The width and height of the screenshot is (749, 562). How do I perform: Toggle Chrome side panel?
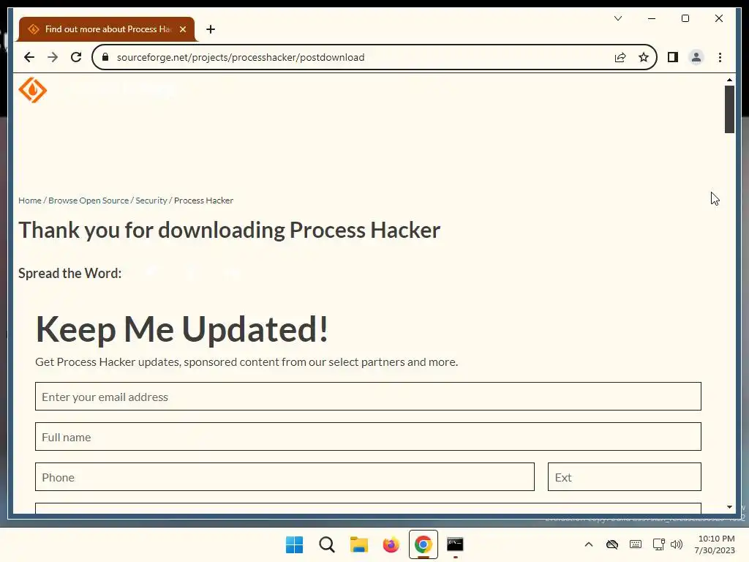673,57
